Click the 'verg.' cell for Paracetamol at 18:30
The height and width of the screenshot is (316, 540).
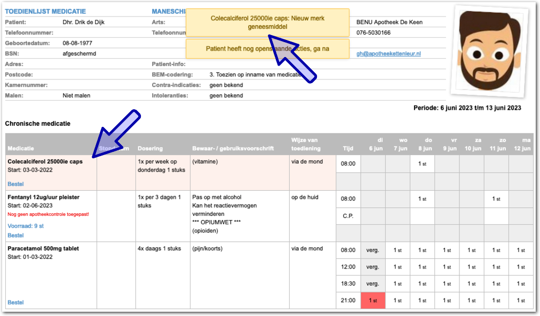pyautogui.click(x=372, y=283)
